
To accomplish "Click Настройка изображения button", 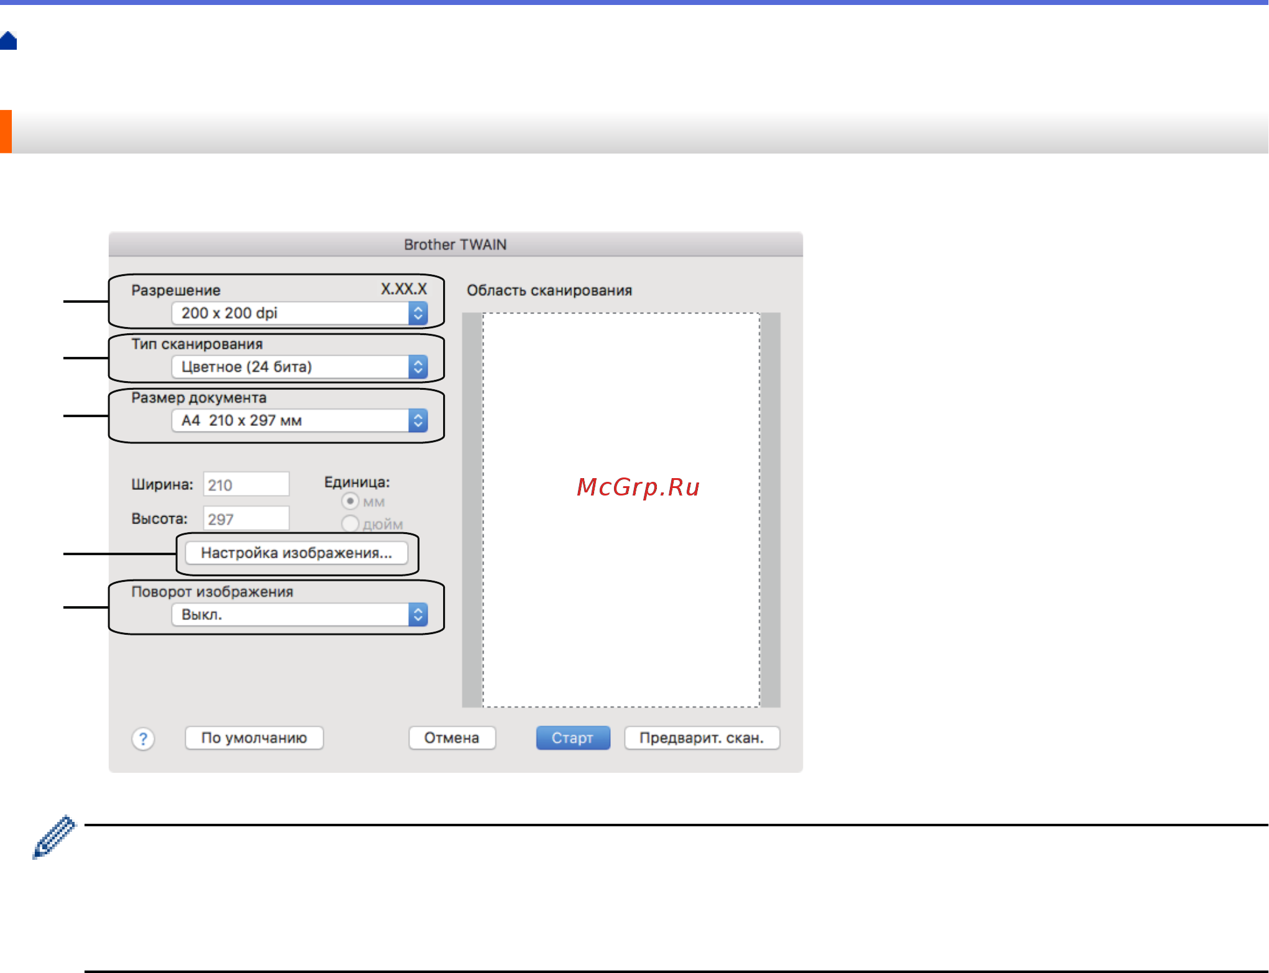I will pyautogui.click(x=298, y=552).
